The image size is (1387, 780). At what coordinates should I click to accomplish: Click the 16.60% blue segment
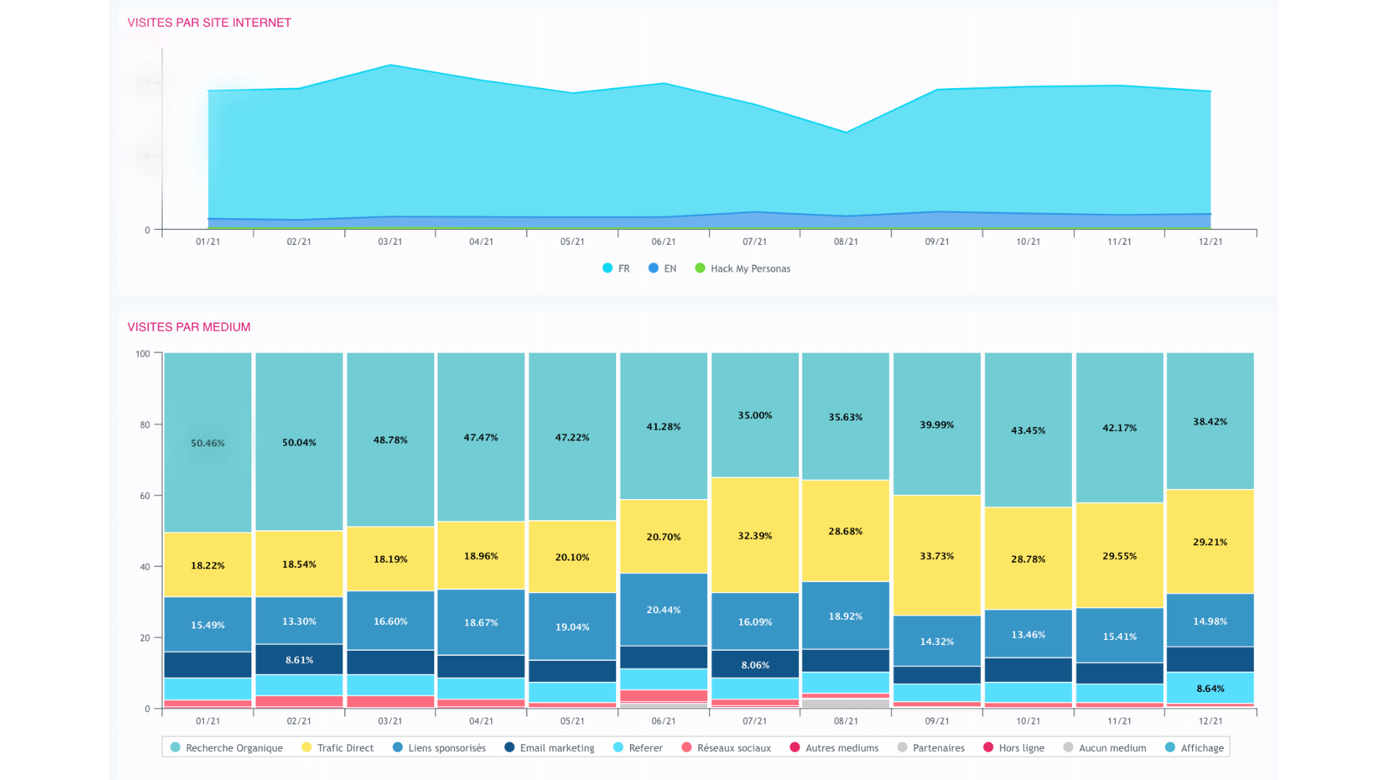tap(390, 621)
